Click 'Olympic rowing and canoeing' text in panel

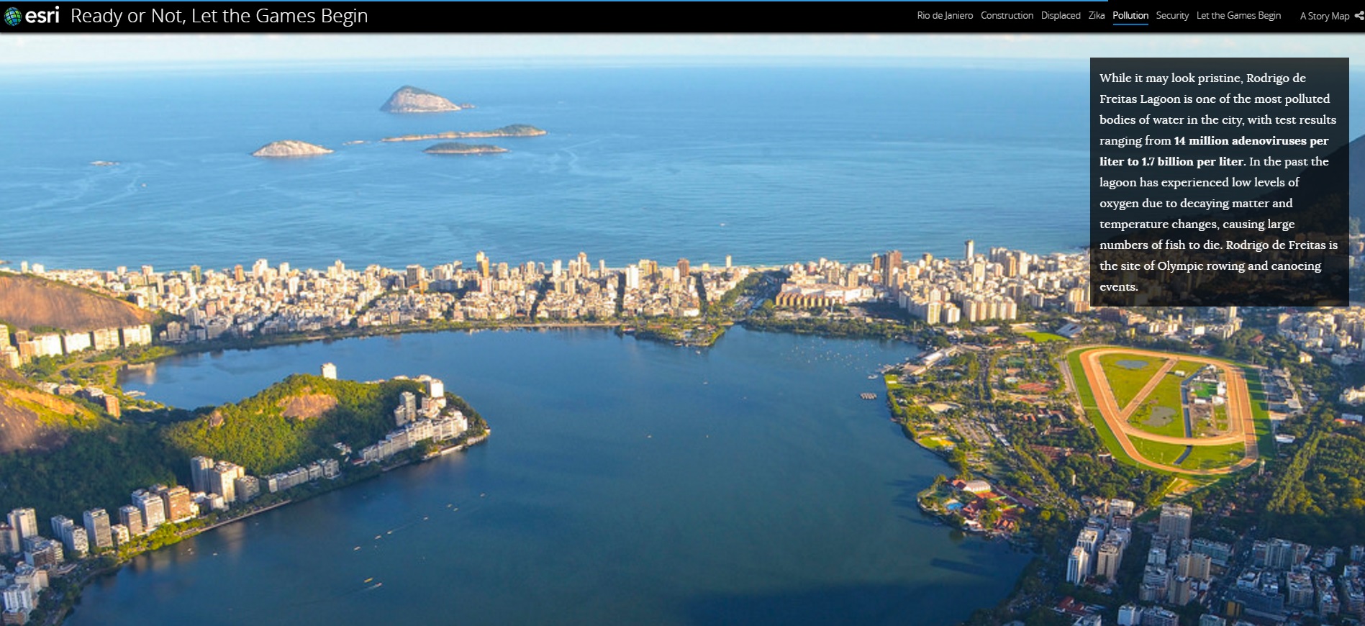tap(1239, 266)
